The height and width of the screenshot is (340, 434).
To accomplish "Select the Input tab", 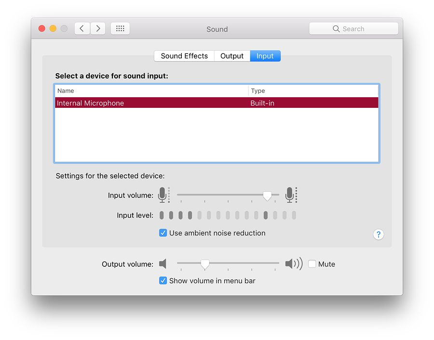I will [x=265, y=56].
